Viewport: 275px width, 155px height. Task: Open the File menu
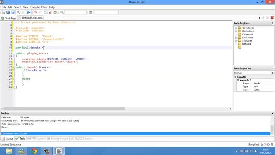point(4,7)
